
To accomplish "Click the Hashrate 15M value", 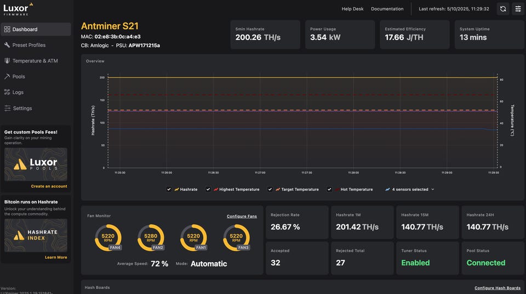I will (x=422, y=227).
